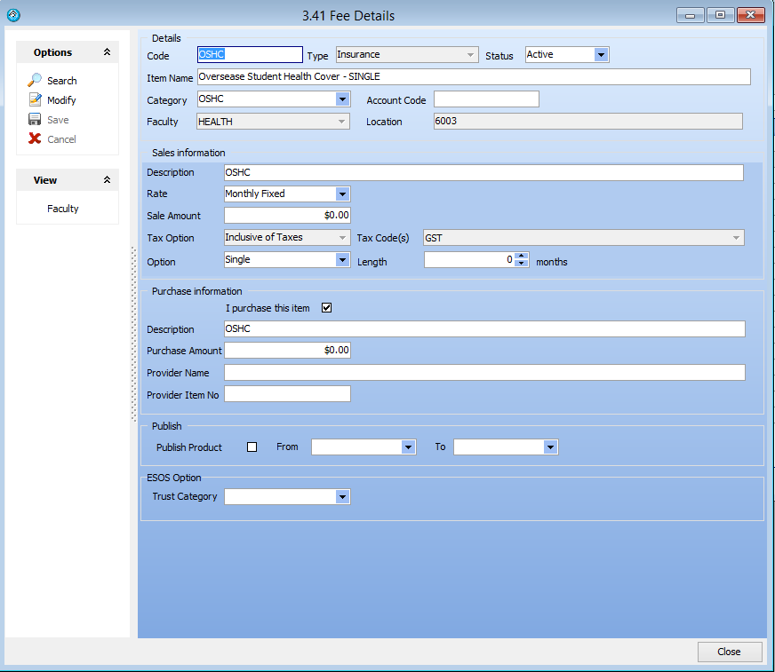Open the Option dropdown showing Single
Viewport: 775px width, 672px height.
(x=342, y=260)
